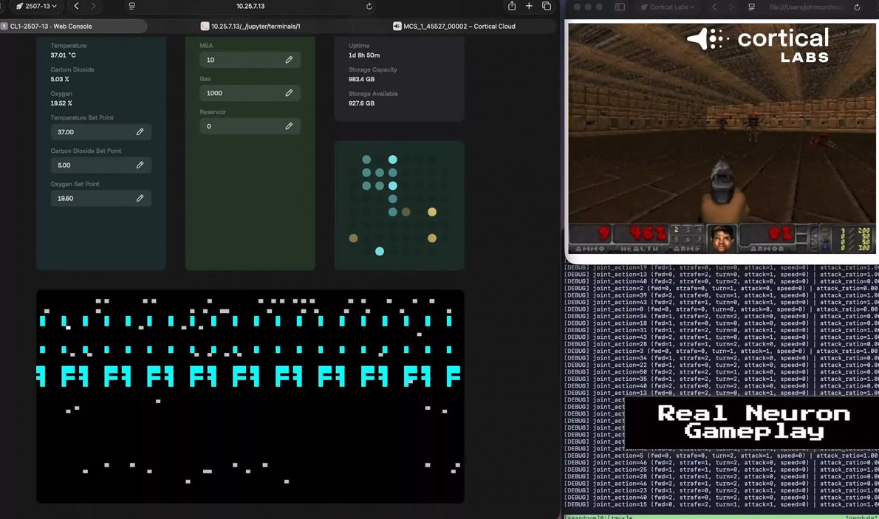The image size is (879, 519).
Task: Click the Reservoir edit pencil icon
Action: pyautogui.click(x=289, y=126)
